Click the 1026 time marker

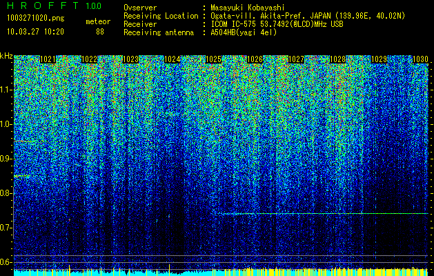[255, 59]
